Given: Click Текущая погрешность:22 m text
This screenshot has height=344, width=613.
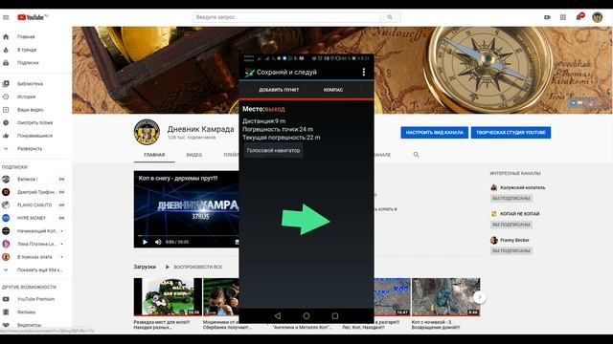Looking at the screenshot, I should point(281,138).
